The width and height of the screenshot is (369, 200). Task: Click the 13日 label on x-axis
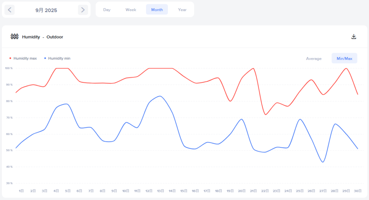161,191
